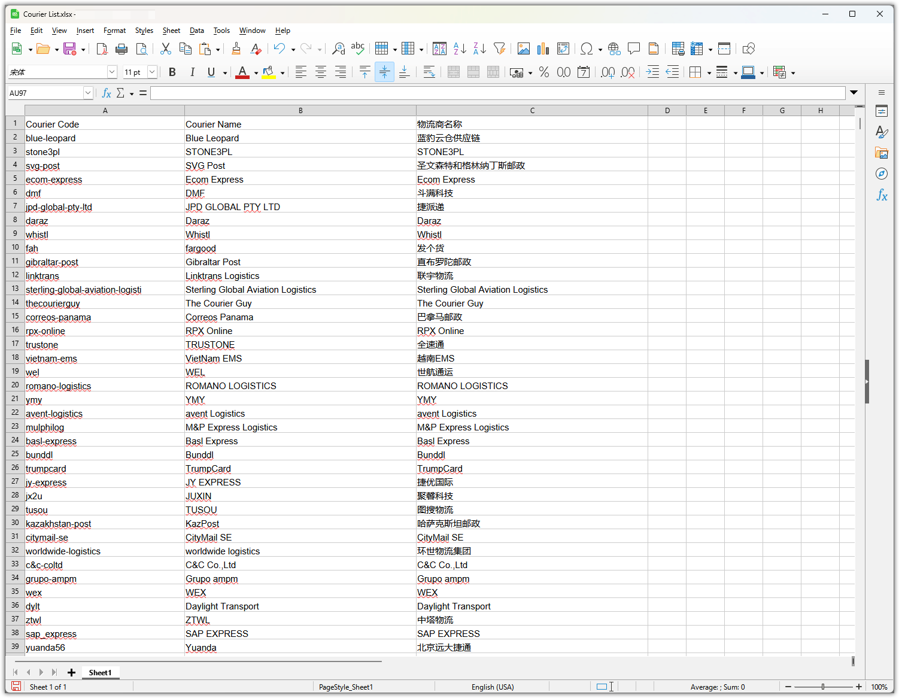899x698 pixels.
Task: Select the Sheet1 tab
Action: 100,672
